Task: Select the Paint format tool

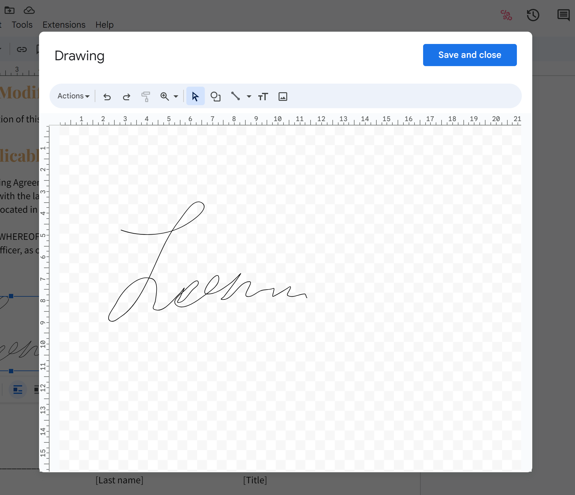Action: click(x=146, y=96)
